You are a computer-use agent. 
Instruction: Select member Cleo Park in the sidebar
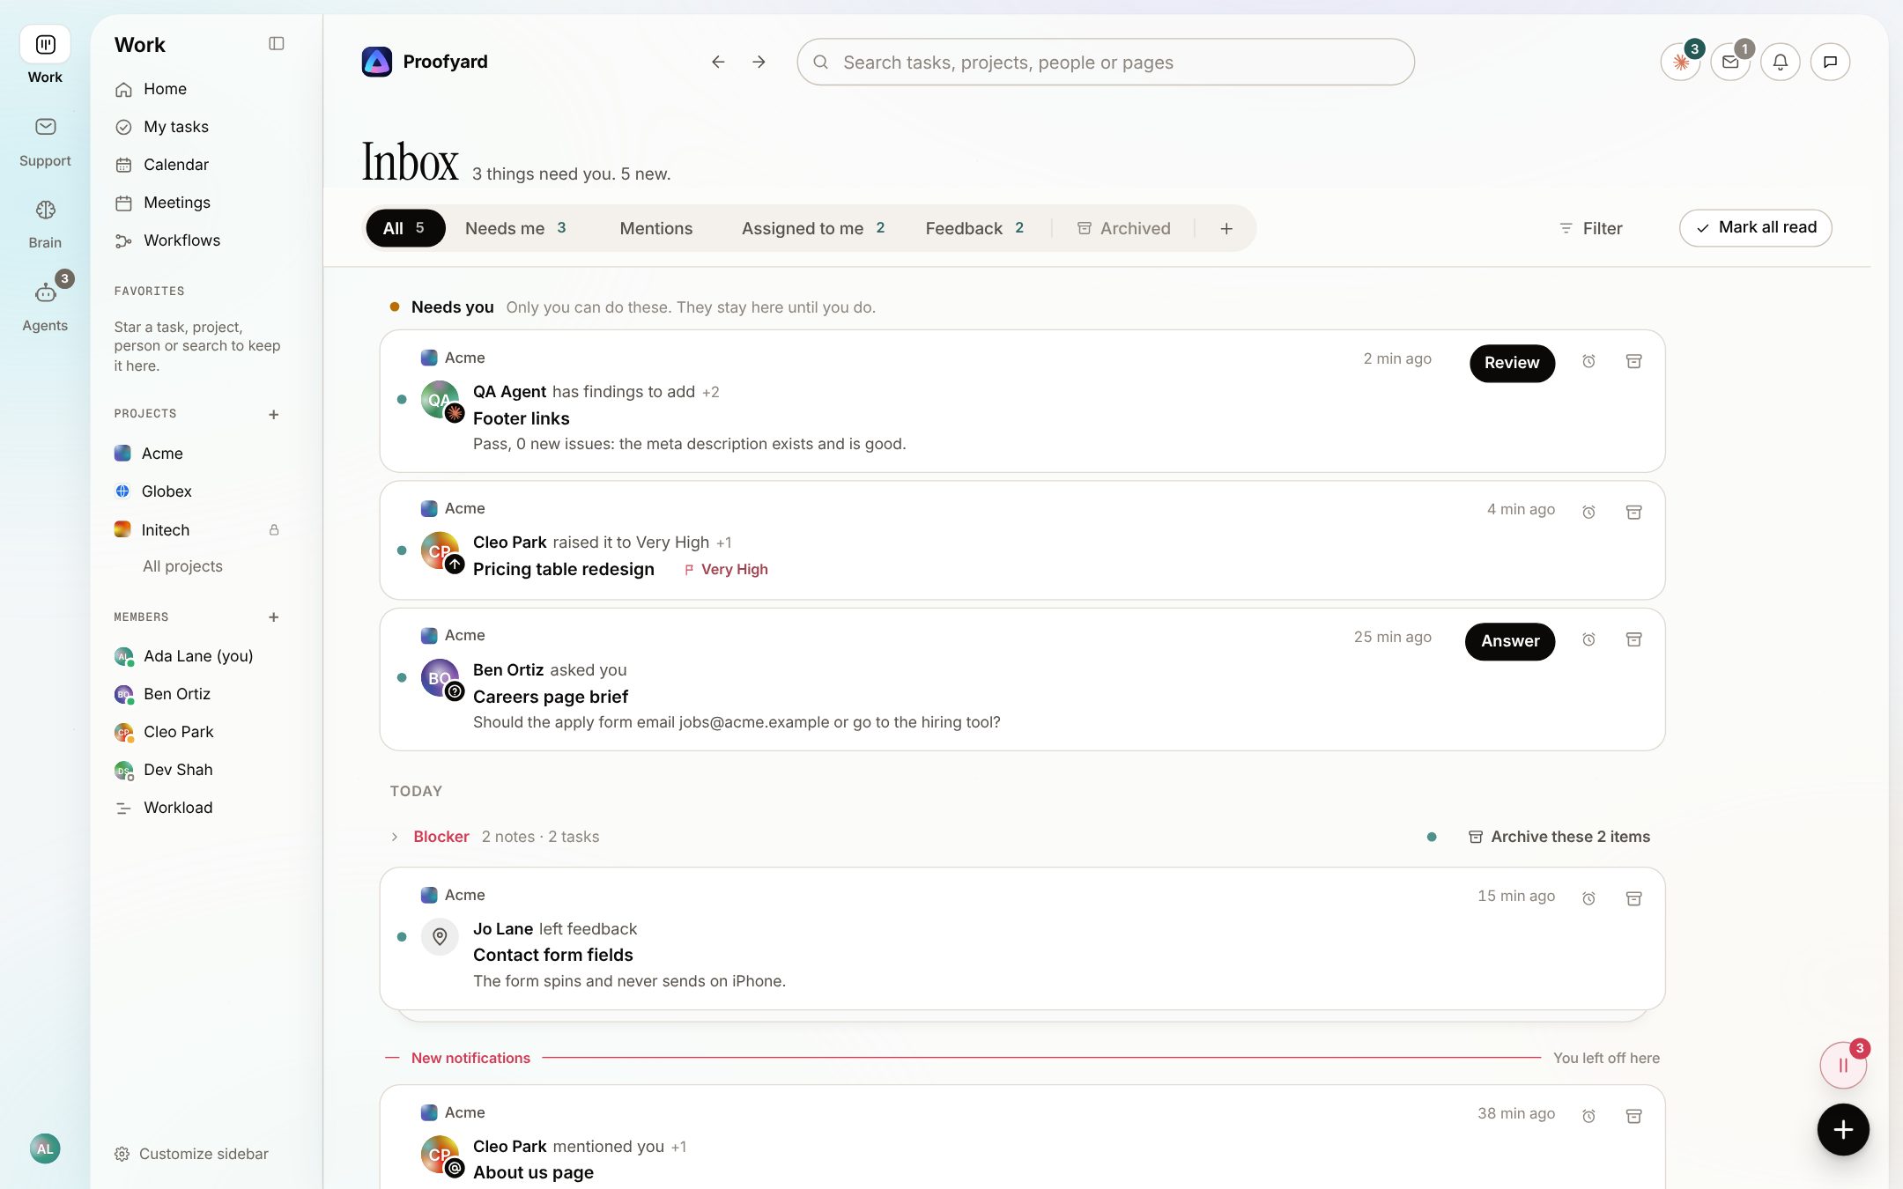201,732
